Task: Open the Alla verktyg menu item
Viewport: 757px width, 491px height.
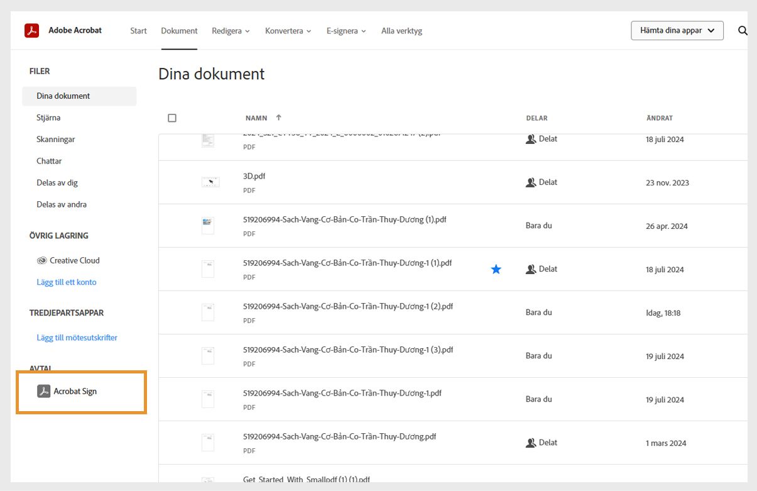Action: 401,31
